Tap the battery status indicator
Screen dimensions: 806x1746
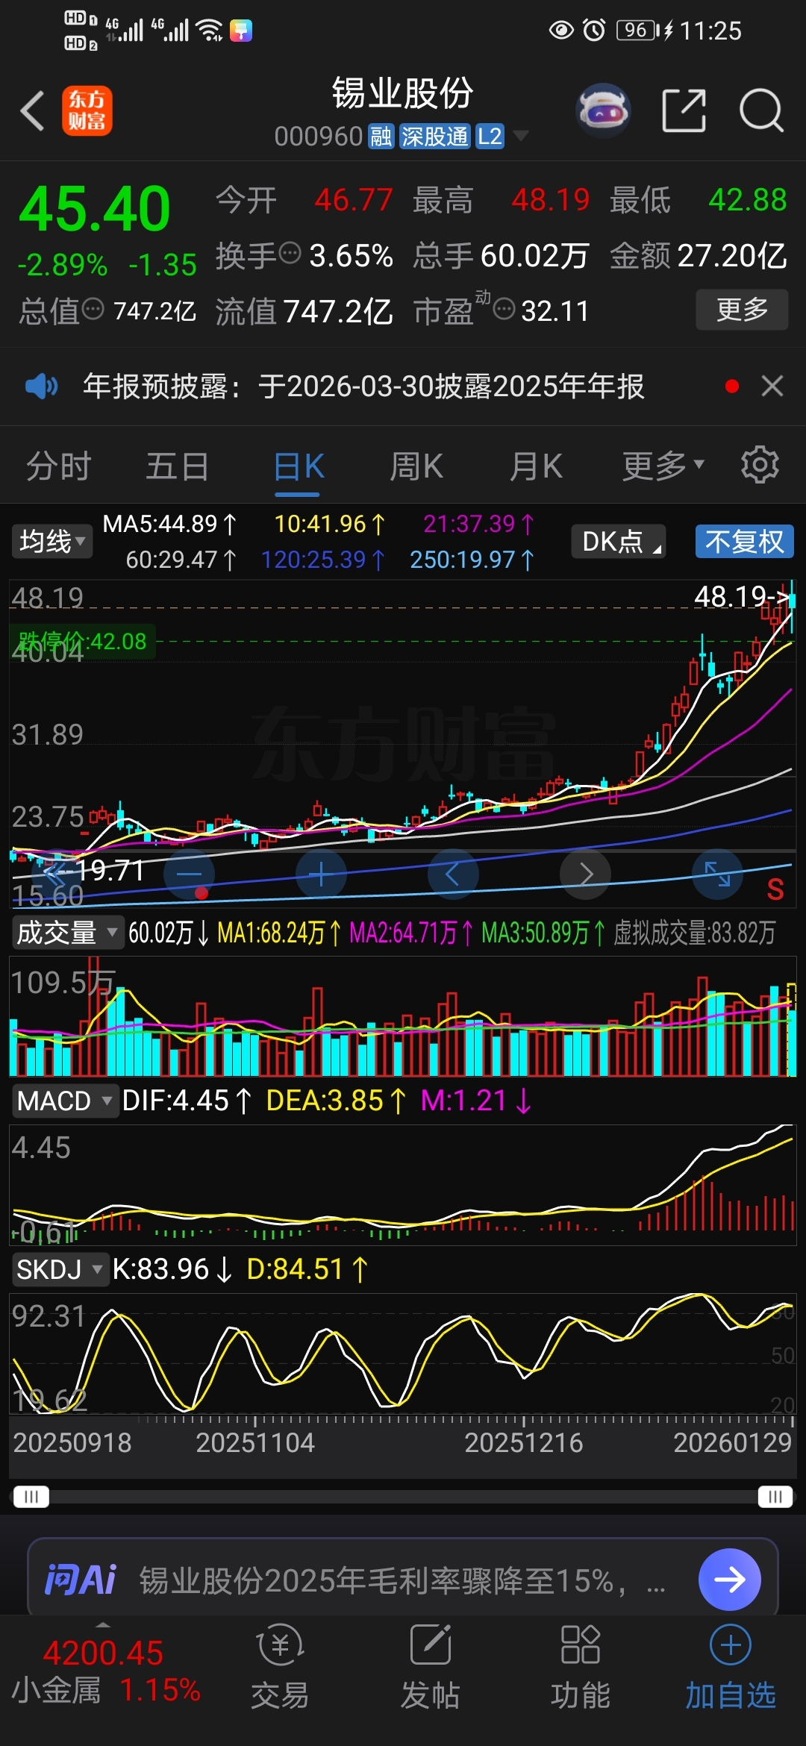pyautogui.click(x=637, y=30)
